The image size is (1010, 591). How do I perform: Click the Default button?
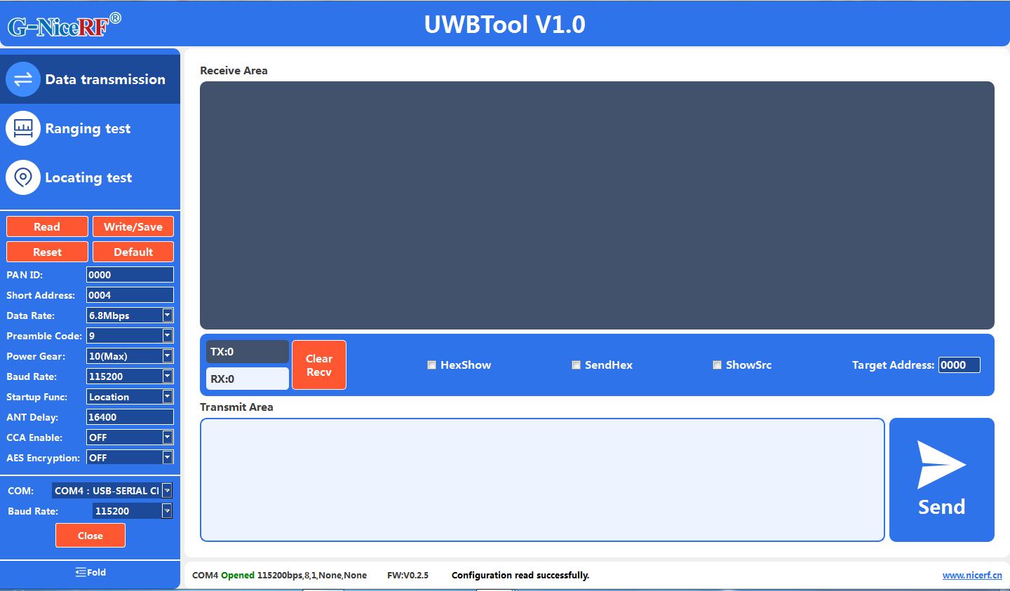[133, 252]
